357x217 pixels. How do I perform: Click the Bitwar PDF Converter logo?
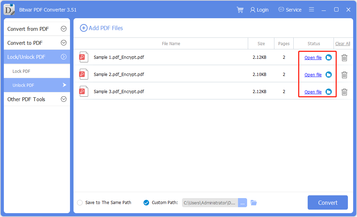click(9, 9)
